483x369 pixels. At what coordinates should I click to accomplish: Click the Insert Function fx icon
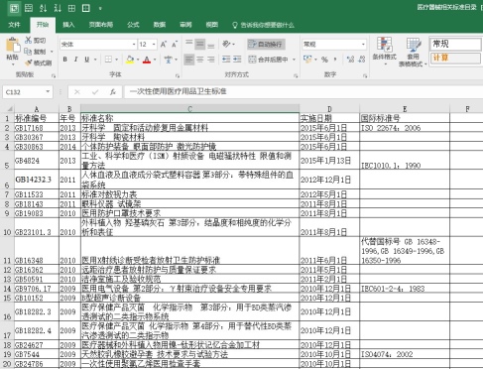(x=112, y=92)
